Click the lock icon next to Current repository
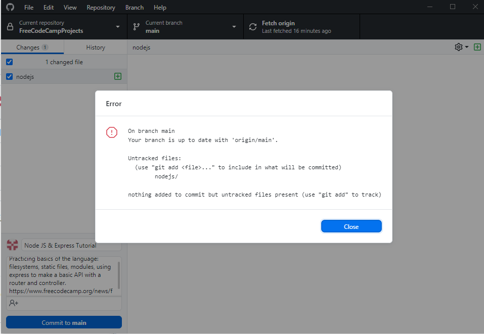The width and height of the screenshot is (484, 334). click(11, 26)
